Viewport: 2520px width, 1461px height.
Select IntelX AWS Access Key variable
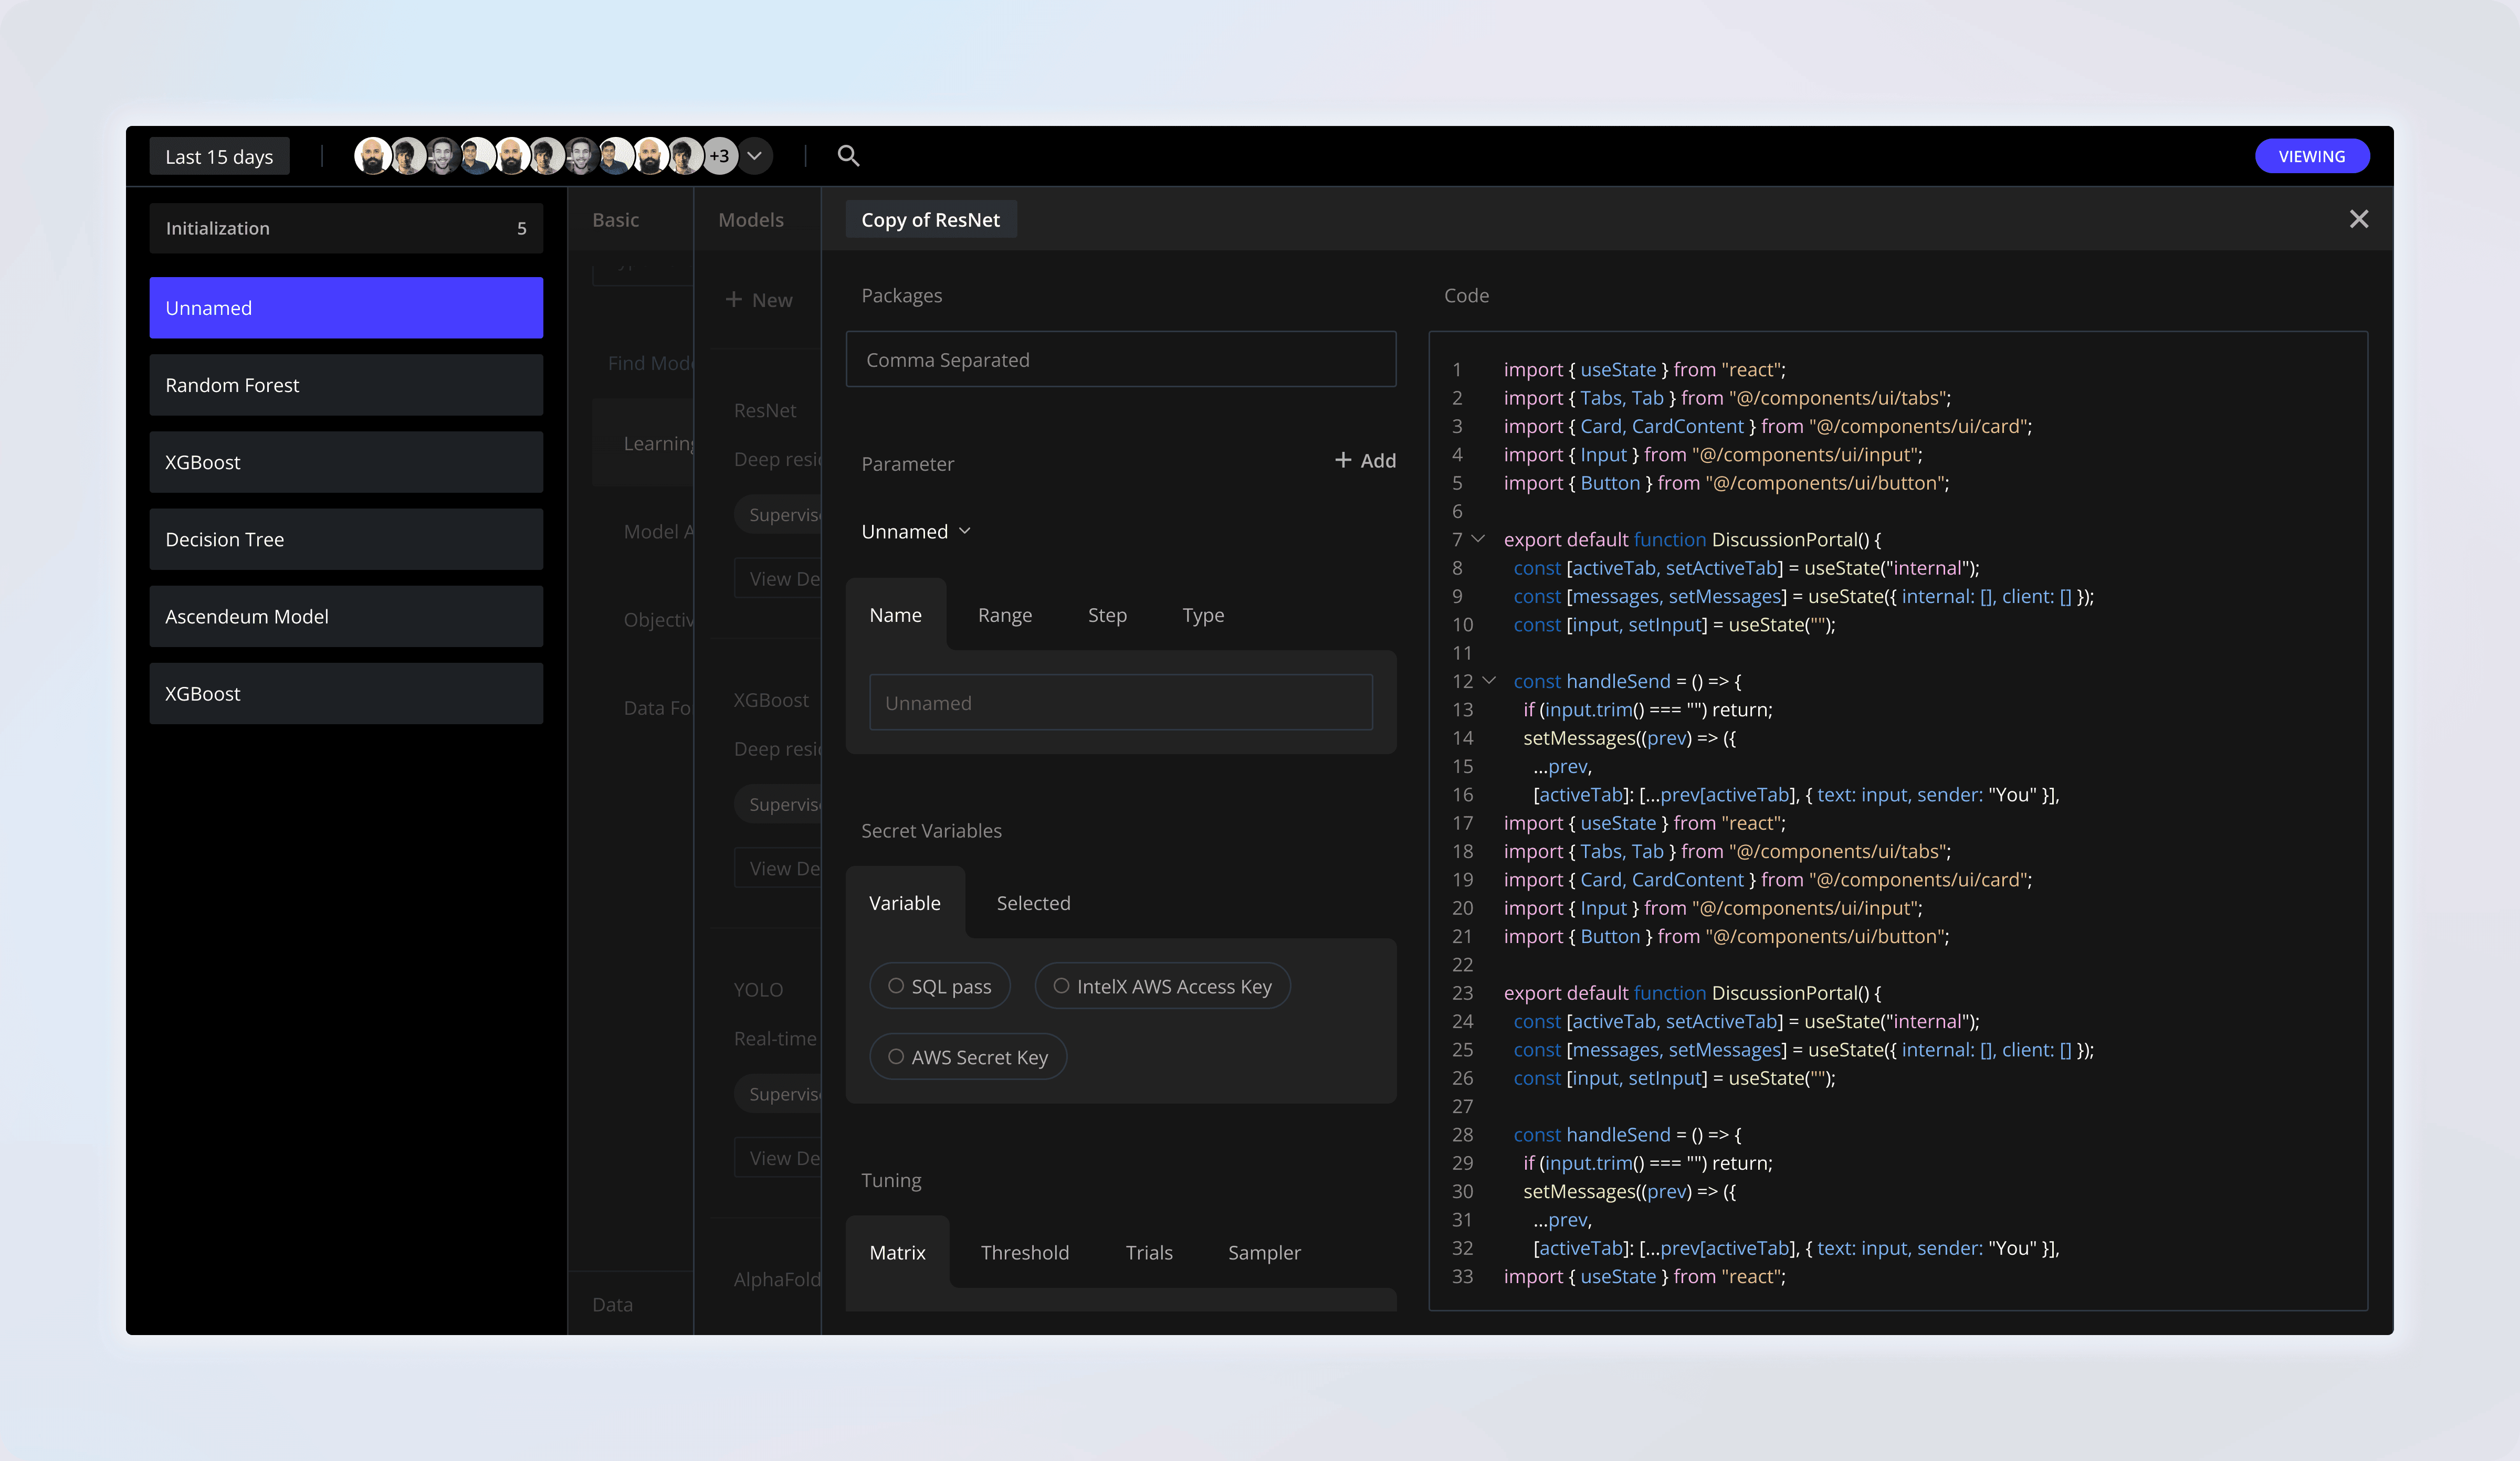tap(1061, 986)
